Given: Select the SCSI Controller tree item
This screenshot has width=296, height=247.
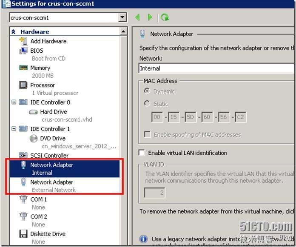Looking at the screenshot, I should 49,155.
